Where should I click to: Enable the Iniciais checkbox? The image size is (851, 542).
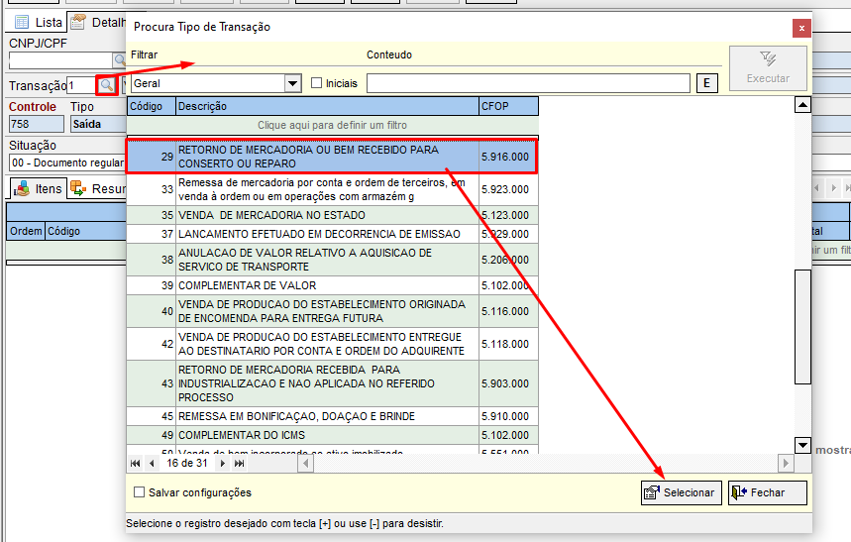click(x=317, y=83)
